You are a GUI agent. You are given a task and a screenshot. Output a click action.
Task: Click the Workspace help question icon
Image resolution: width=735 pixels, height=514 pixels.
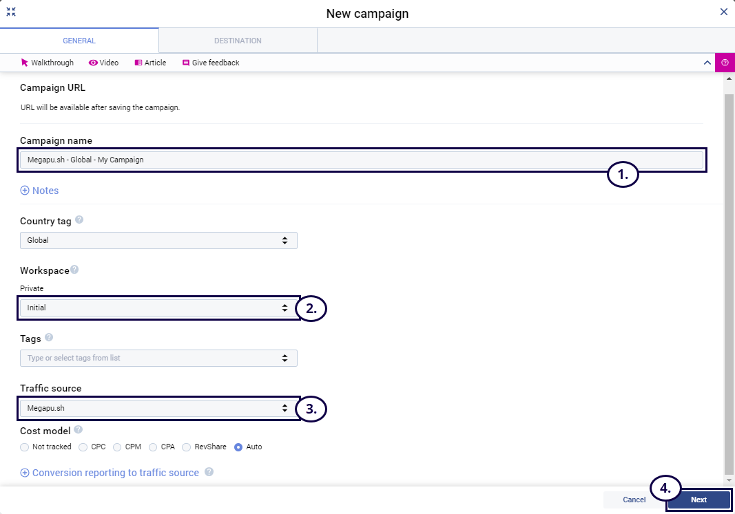pyautogui.click(x=74, y=270)
